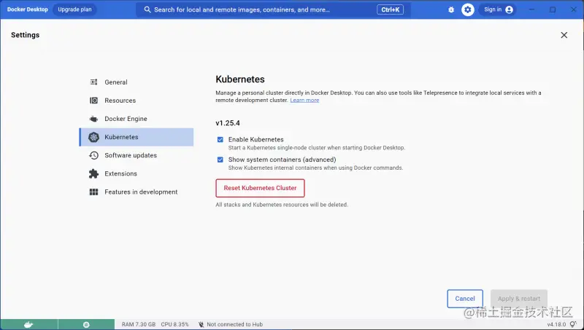Click the feedback icon next to v4.18.0
This screenshot has height=330, width=584.
point(573,324)
